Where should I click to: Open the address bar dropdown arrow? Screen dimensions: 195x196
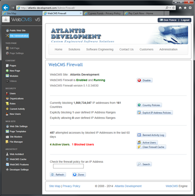tap(170, 8)
